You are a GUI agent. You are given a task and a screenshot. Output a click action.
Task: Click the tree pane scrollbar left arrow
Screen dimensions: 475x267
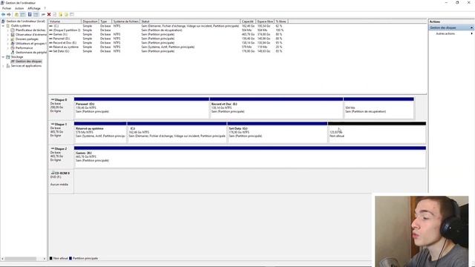(x=3, y=259)
